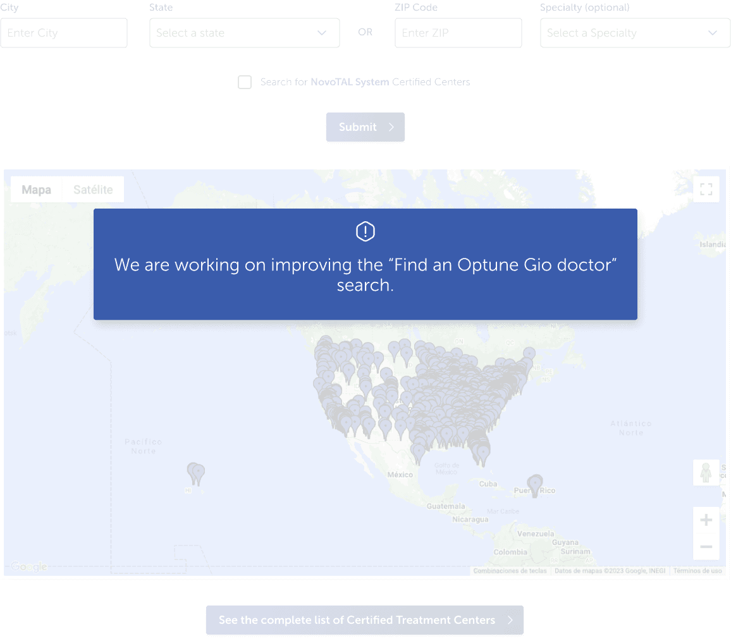Switch map to Mapa view
This screenshot has height=639, width=731.
tap(37, 190)
